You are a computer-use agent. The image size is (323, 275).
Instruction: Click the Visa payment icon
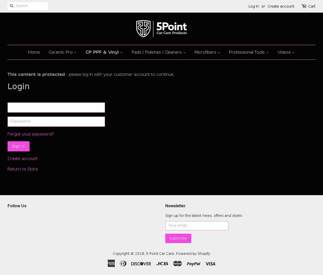coord(210,264)
